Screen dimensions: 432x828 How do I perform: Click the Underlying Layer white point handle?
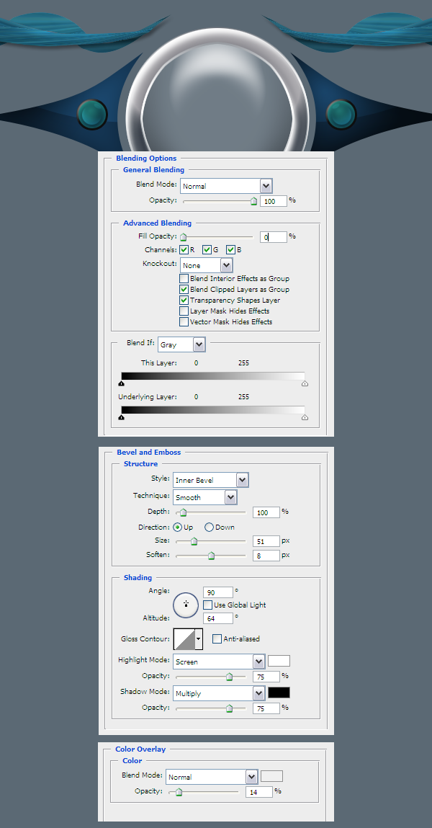coord(305,418)
